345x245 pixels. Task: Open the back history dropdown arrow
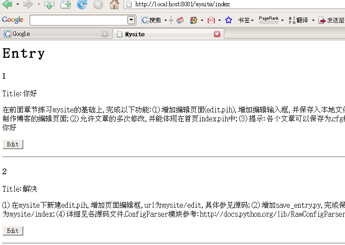coord(17,4)
